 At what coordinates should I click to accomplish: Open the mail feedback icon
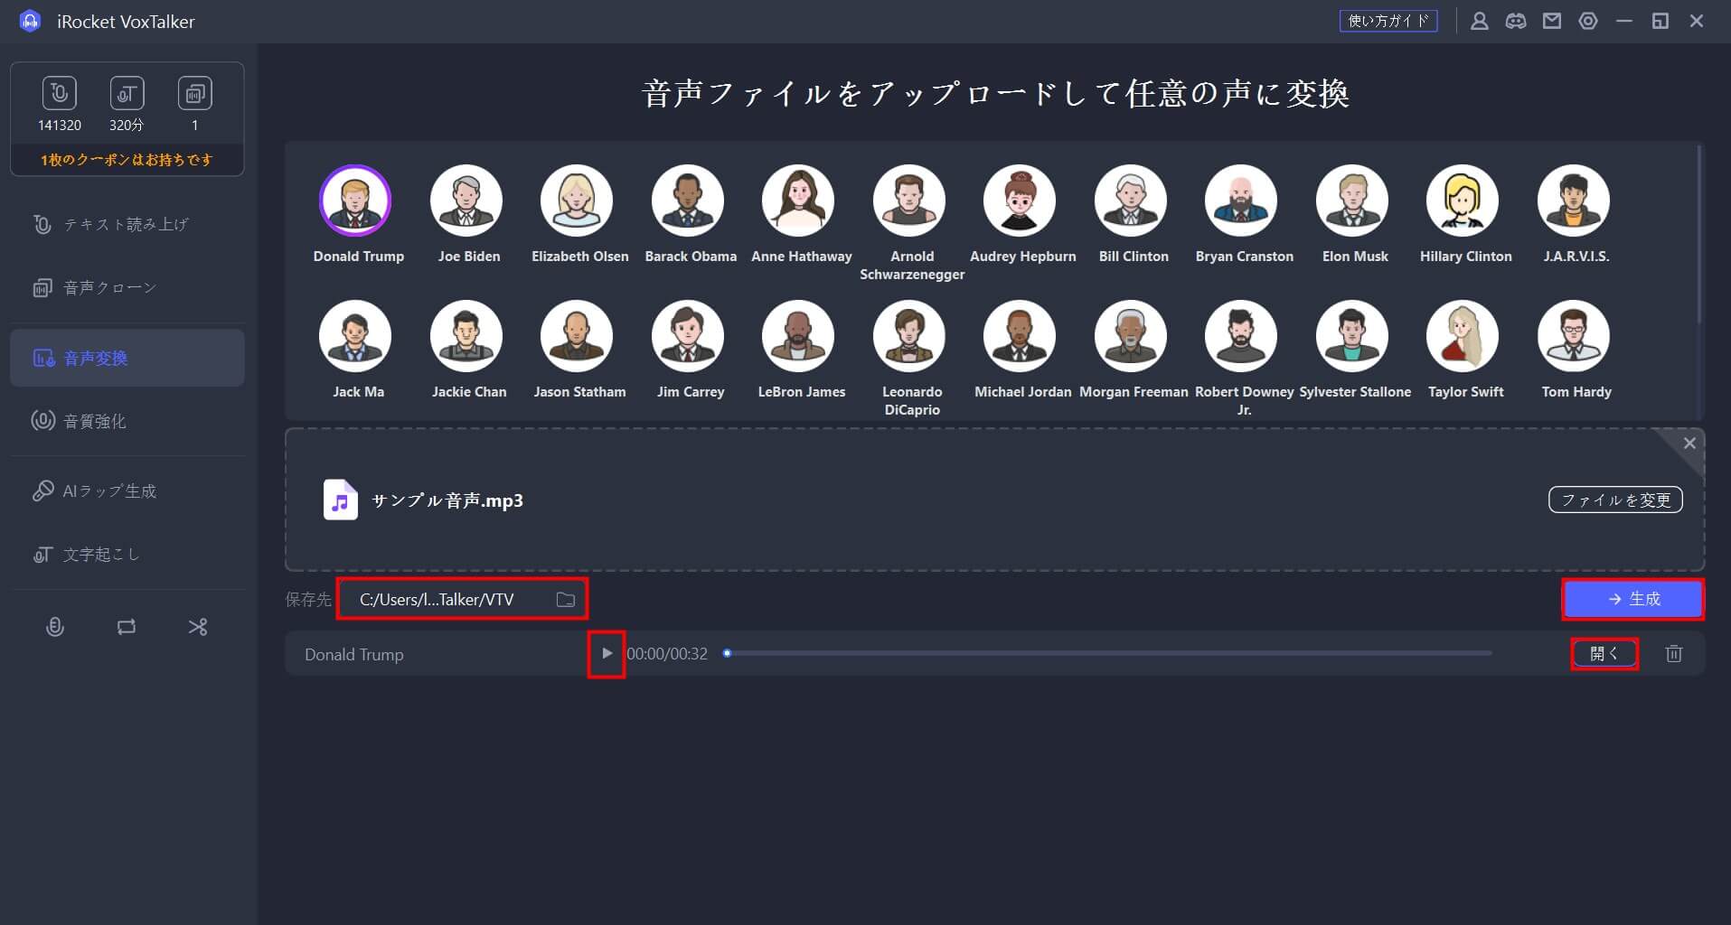(x=1552, y=21)
